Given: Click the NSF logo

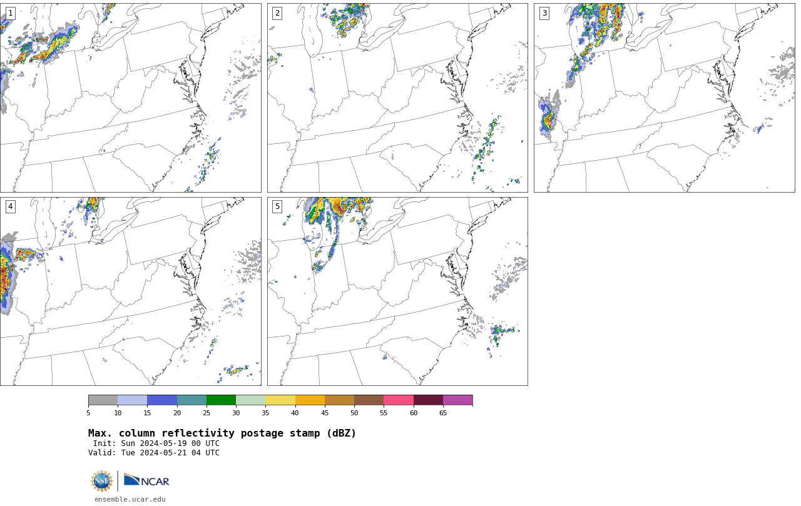Looking at the screenshot, I should [x=102, y=481].
